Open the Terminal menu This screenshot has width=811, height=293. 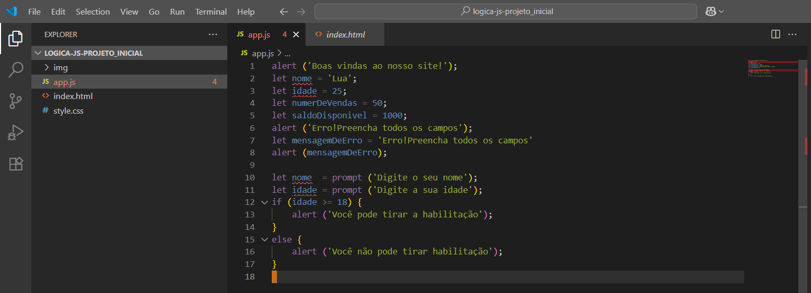click(211, 11)
